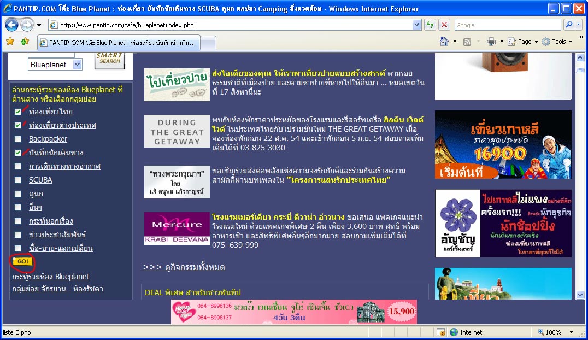The height and width of the screenshot is (340, 588).
Task: Check the SCUBA checkbox
Action: point(17,180)
